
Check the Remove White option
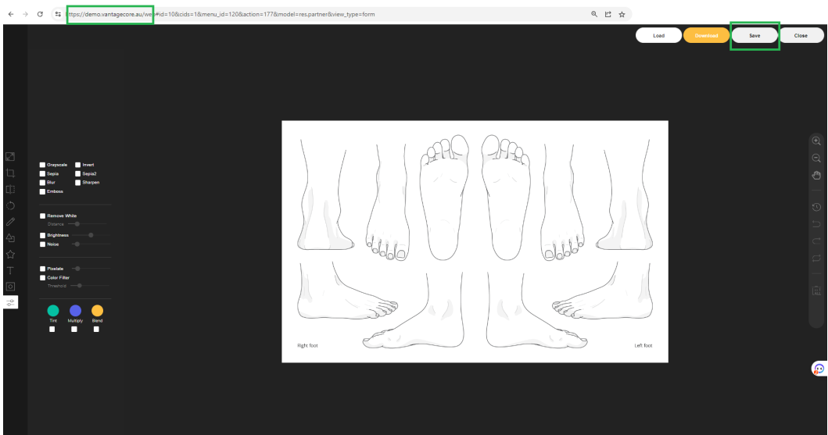coord(43,216)
